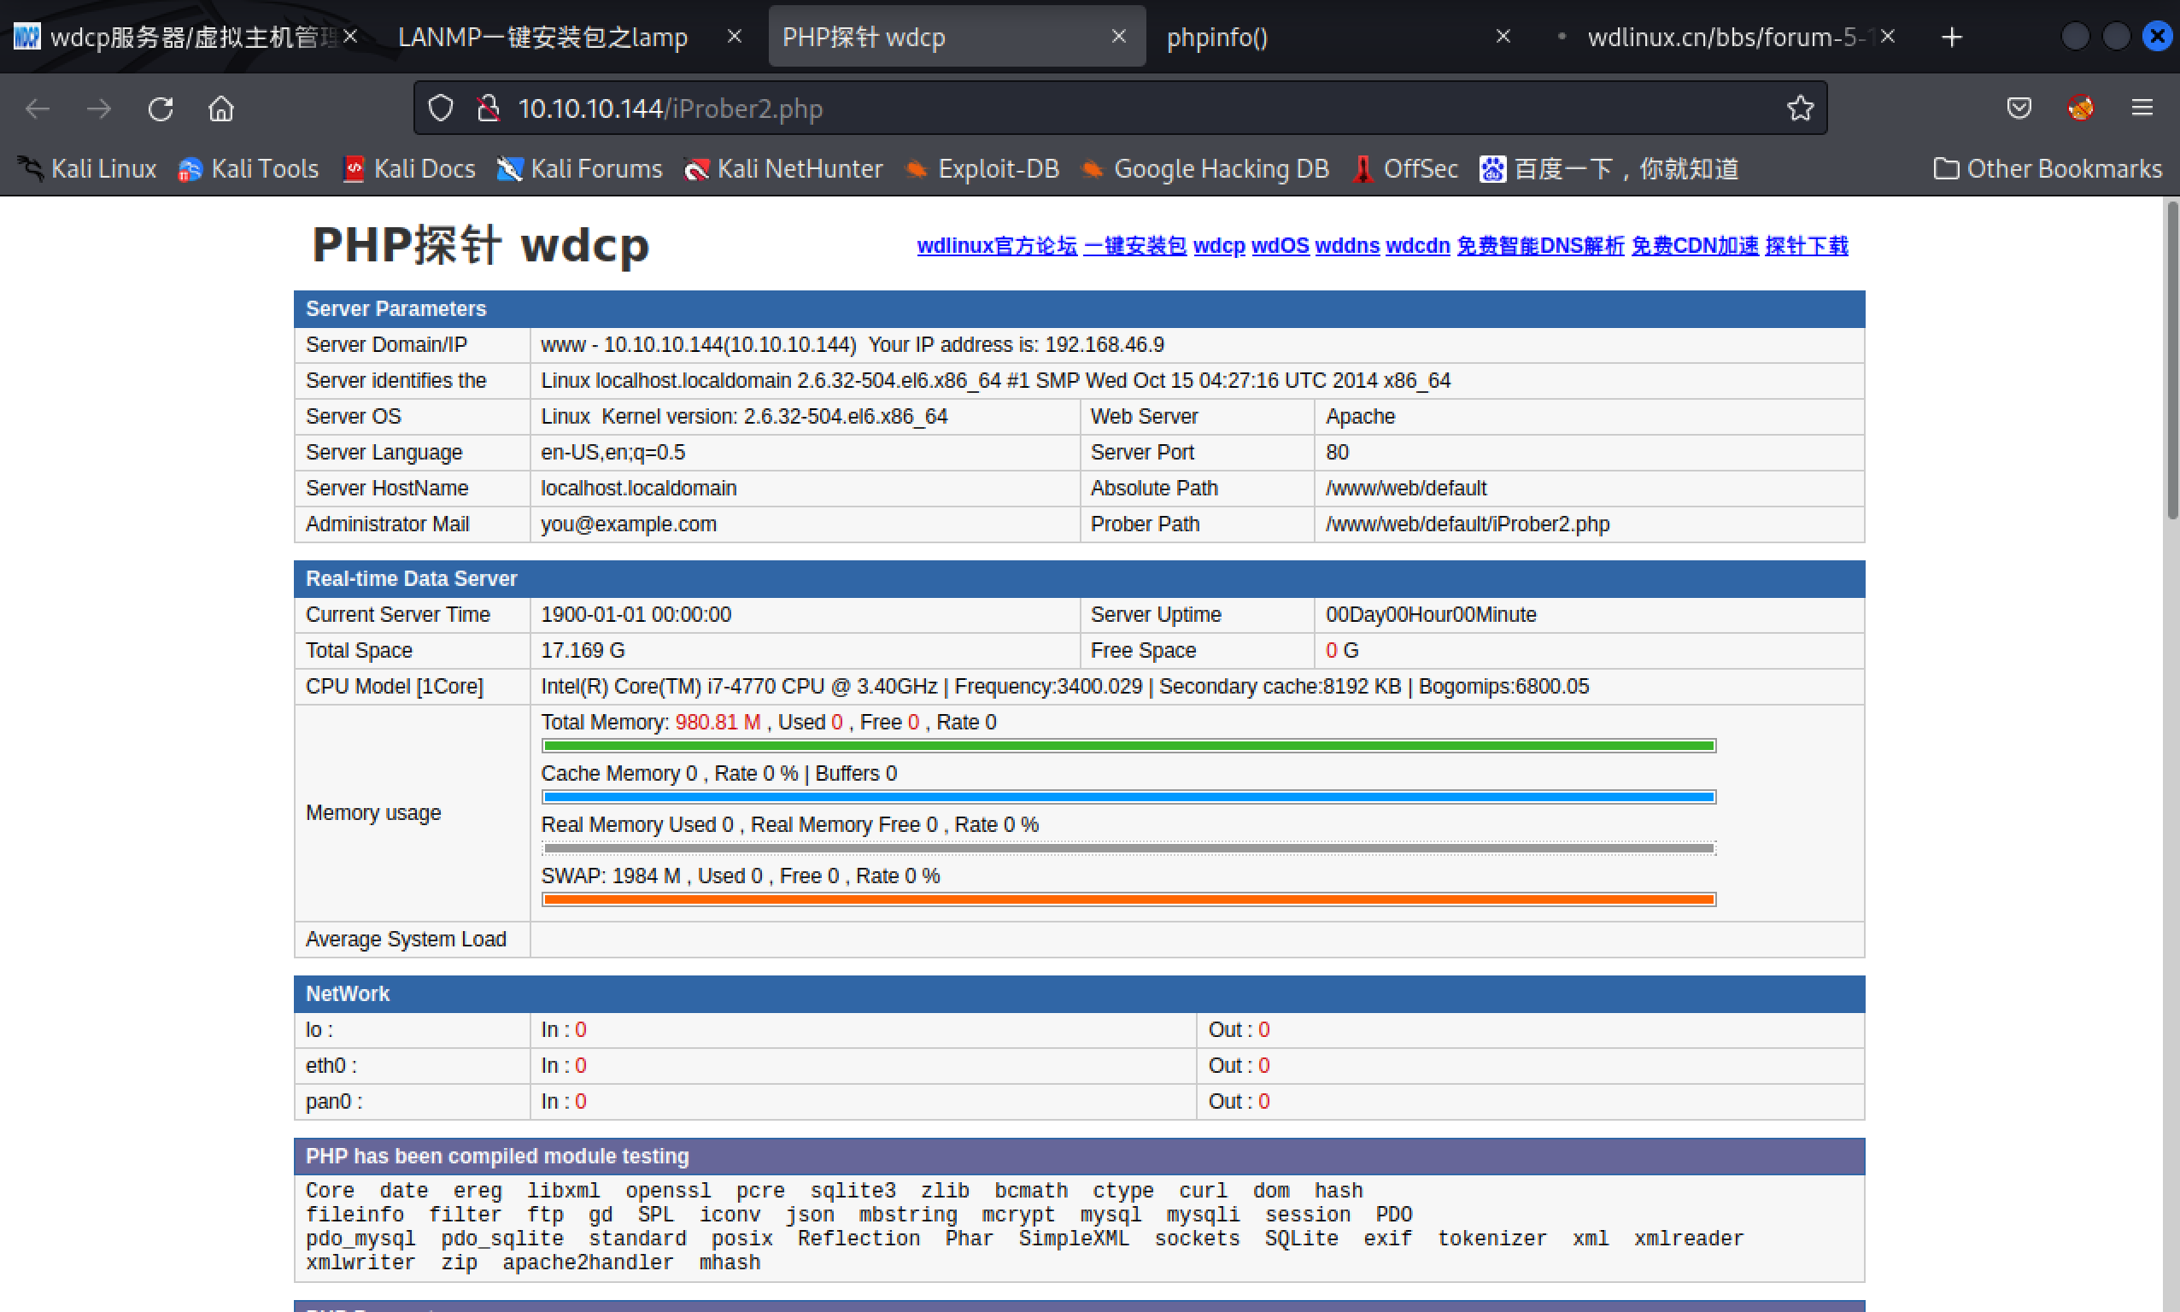Open the Firefox application menu
2180x1312 pixels.
2141,108
